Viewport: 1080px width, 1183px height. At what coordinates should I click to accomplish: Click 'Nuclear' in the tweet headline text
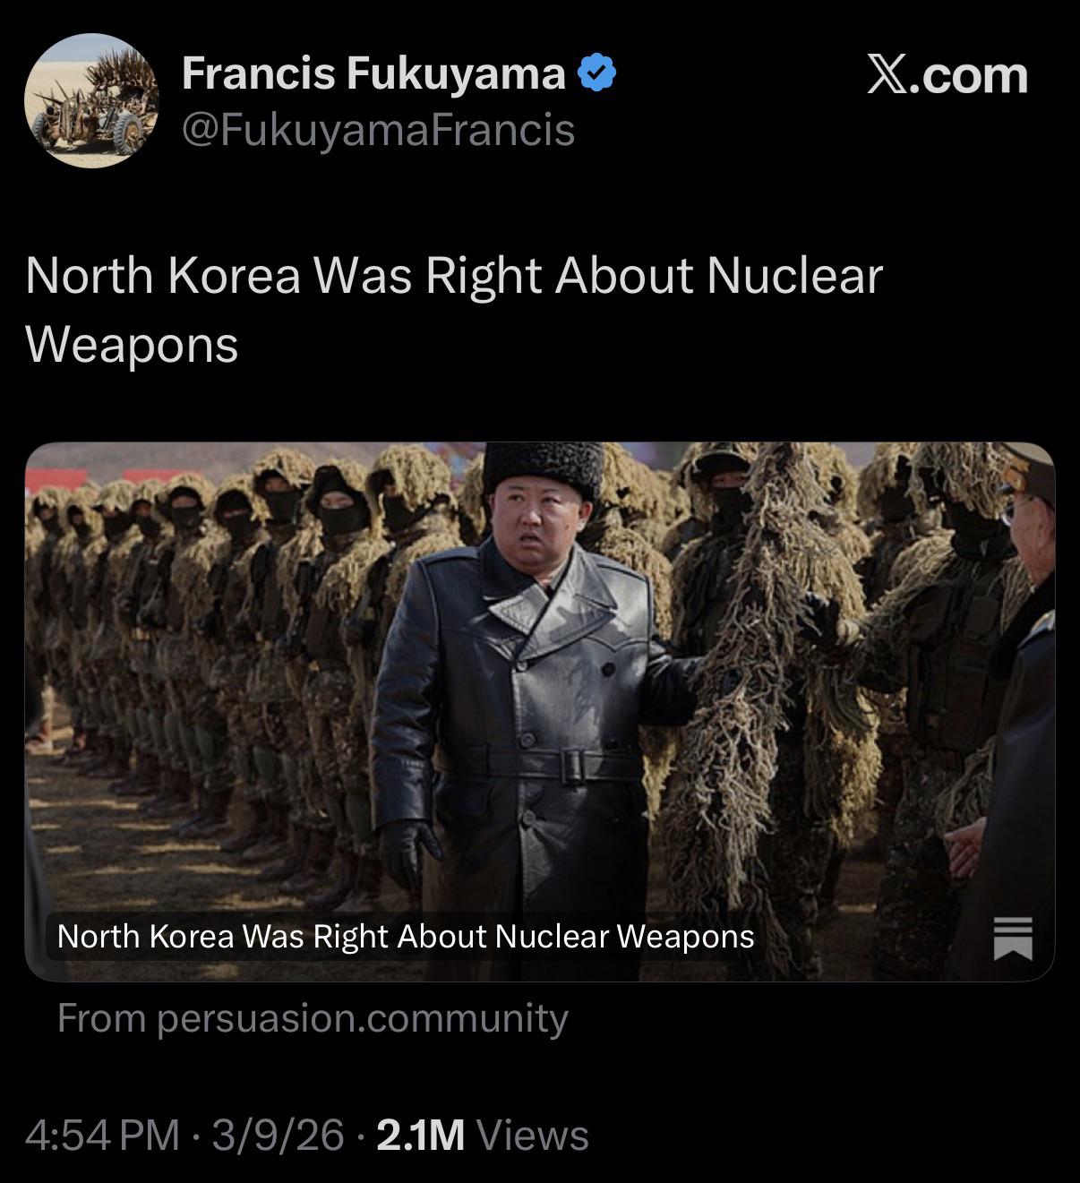point(794,275)
